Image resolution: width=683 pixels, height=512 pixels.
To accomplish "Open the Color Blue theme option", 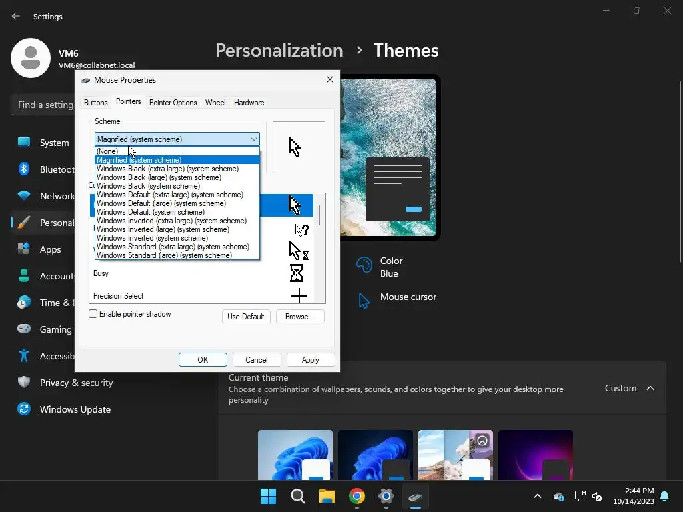I will click(380, 267).
